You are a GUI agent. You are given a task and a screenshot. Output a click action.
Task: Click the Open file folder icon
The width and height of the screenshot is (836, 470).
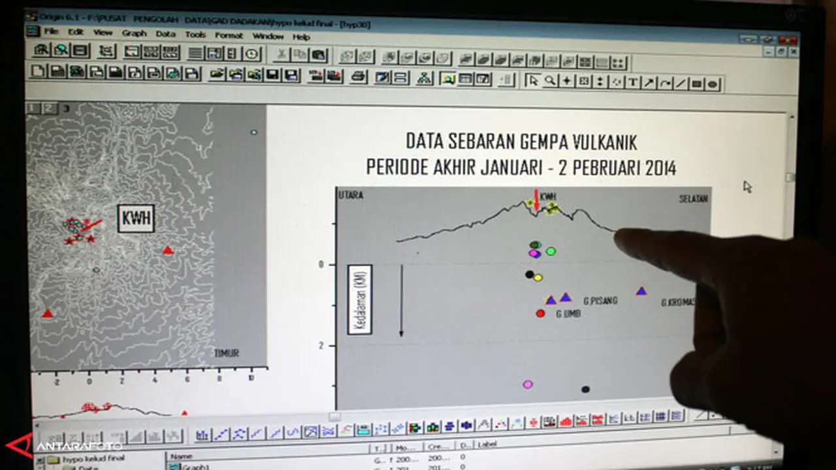[217, 74]
